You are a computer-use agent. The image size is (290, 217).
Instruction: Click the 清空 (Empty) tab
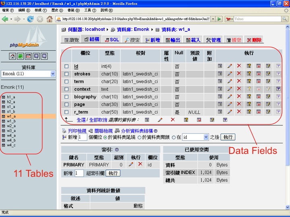point(234,40)
